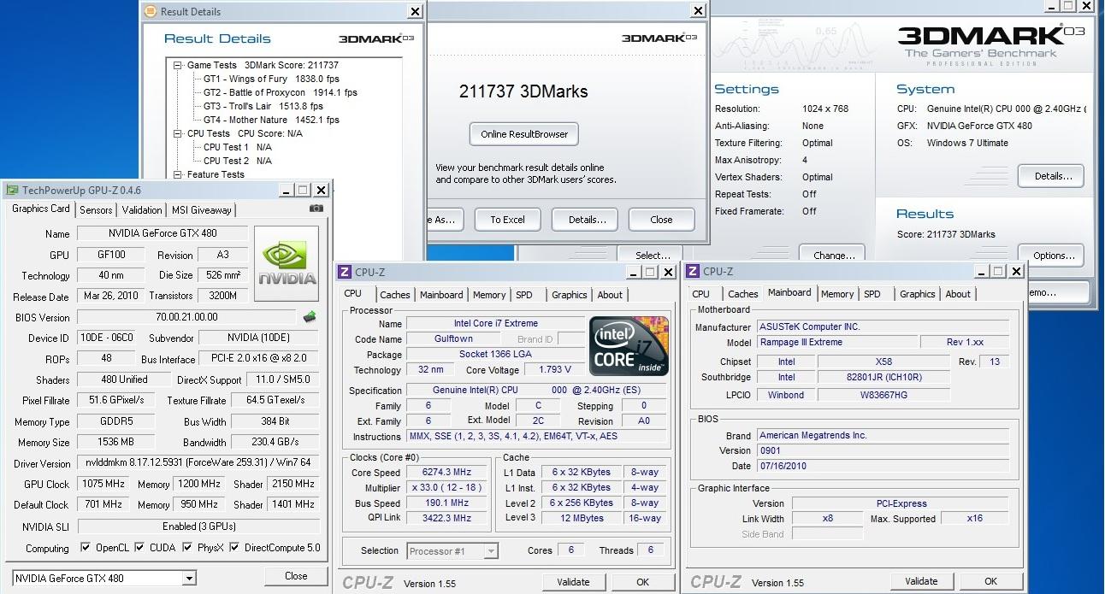Viewport: 1105px width, 594px height.
Task: Click the Code Name Gulftown field
Action: [x=453, y=339]
